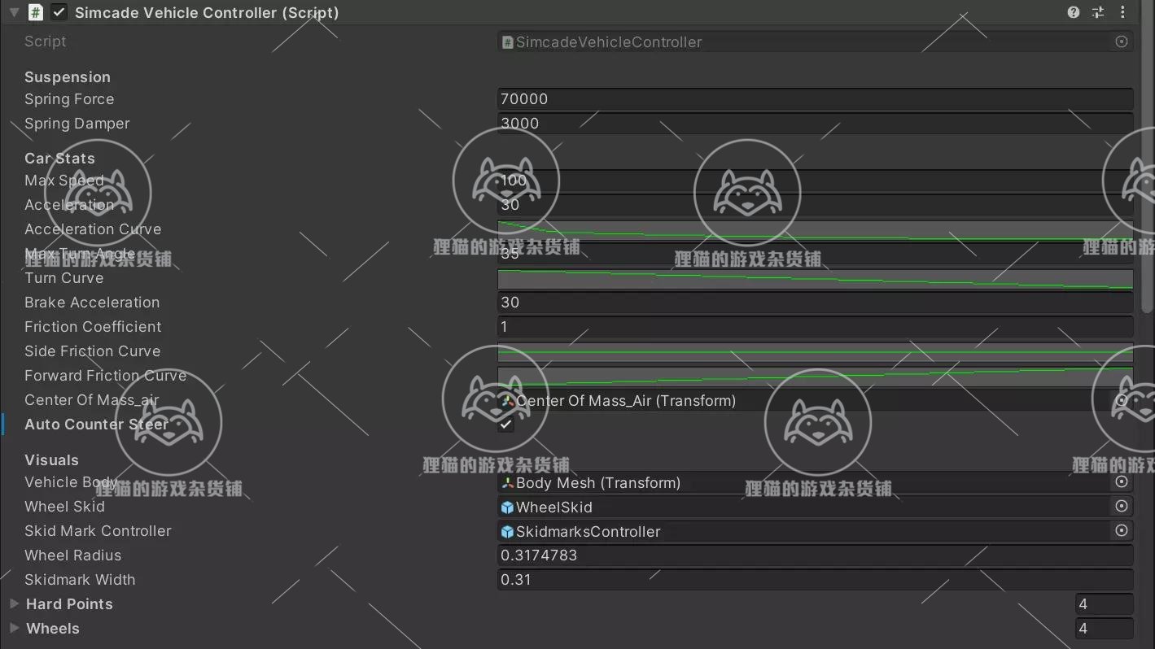The width and height of the screenshot is (1155, 649).
Task: Edit Spring Damper value 3000
Action: tap(815, 124)
